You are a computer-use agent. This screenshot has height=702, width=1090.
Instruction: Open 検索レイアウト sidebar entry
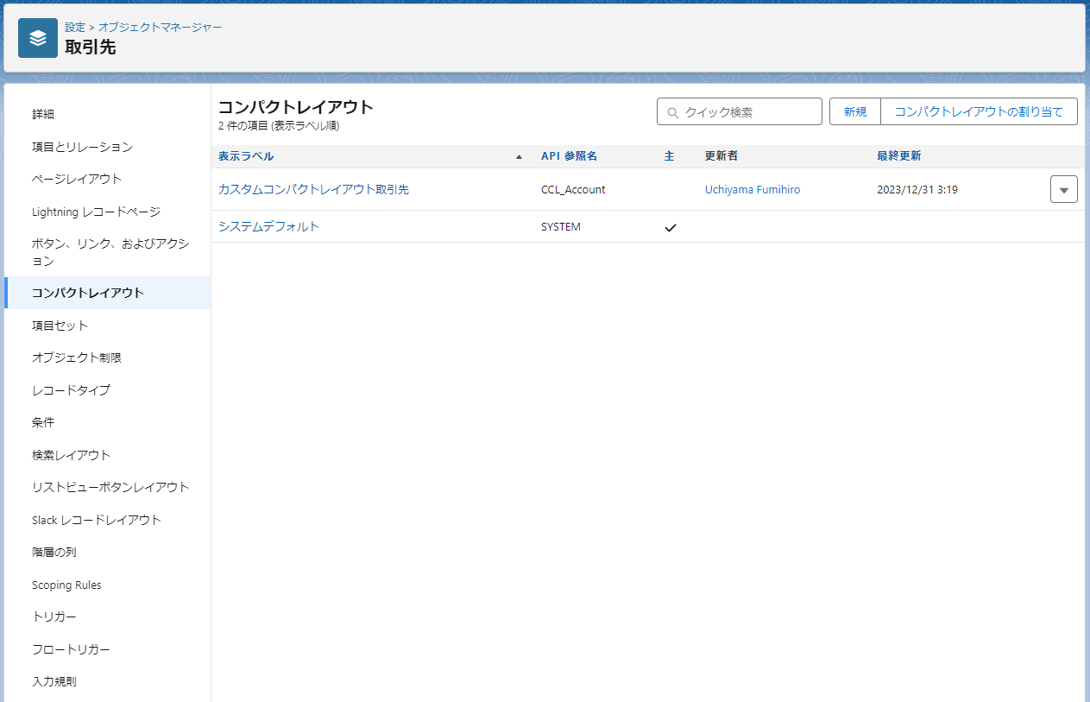click(x=71, y=455)
